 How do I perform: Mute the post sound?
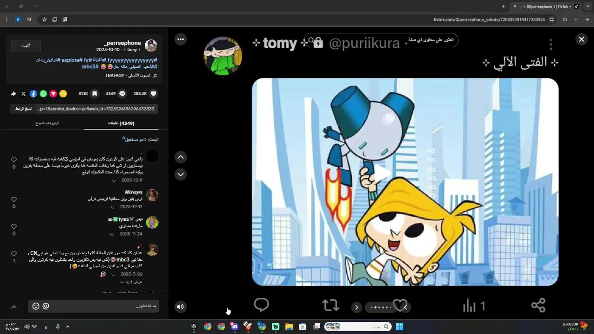tap(181, 306)
